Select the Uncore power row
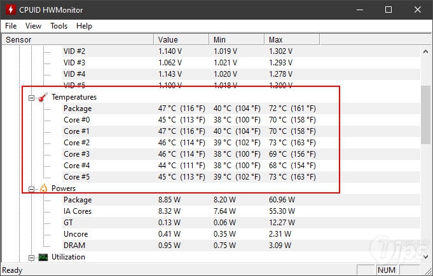 click(241, 234)
